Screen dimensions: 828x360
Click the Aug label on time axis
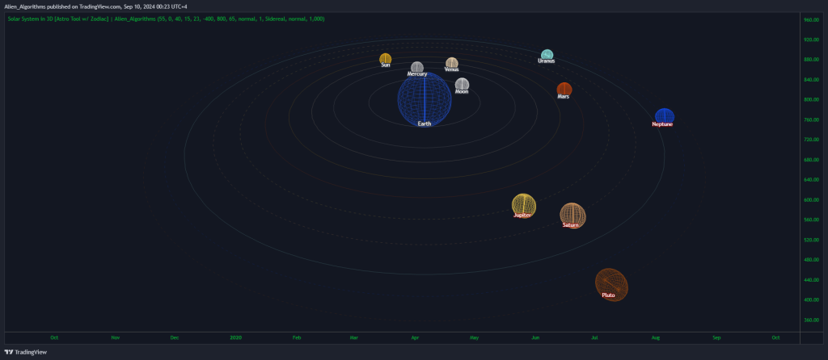click(656, 337)
